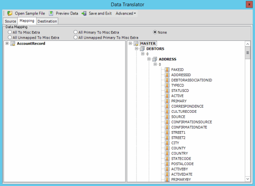The image size is (255, 186).
Task: Open the Advanced dropdown menu
Action: click(126, 13)
